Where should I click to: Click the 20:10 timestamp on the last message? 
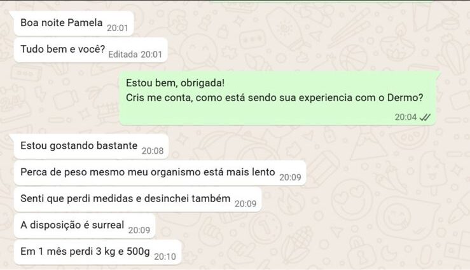coord(165,257)
